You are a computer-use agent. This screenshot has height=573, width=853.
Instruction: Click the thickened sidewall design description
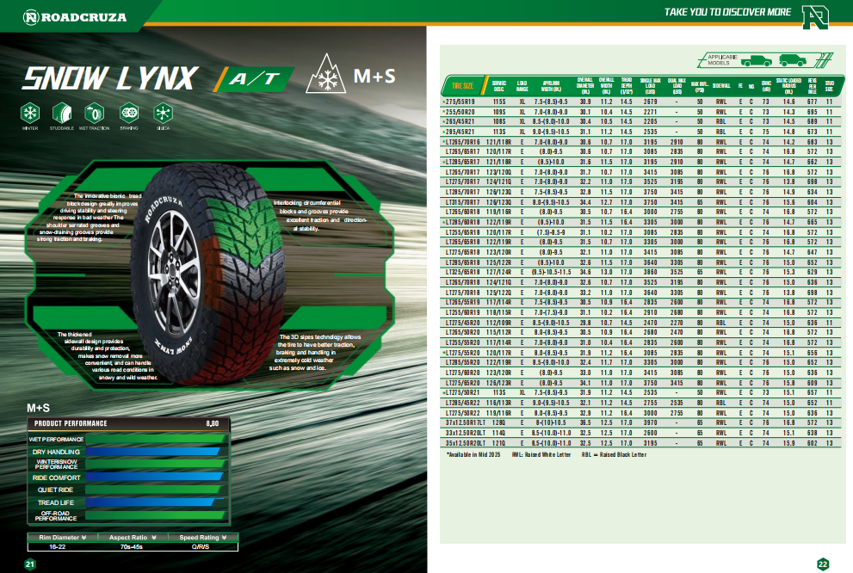click(107, 355)
